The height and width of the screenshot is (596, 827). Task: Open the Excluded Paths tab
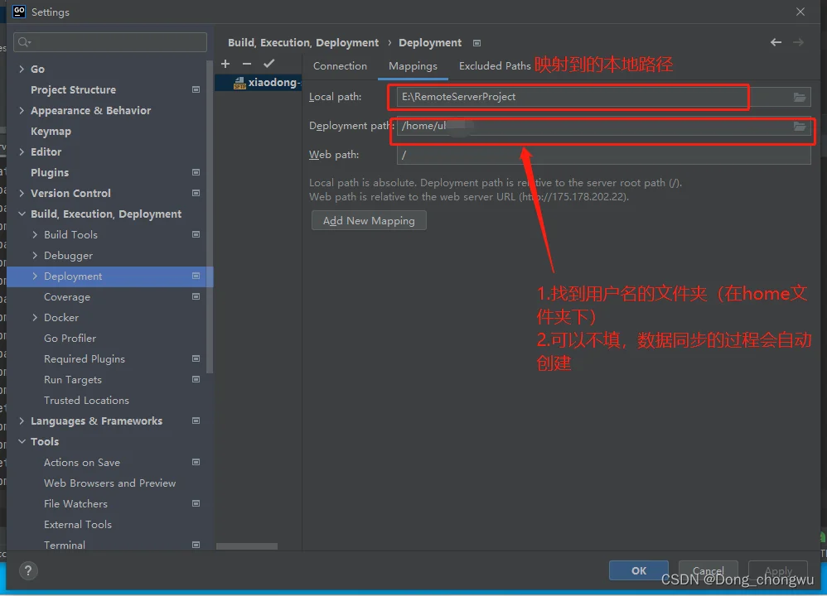[x=495, y=66]
